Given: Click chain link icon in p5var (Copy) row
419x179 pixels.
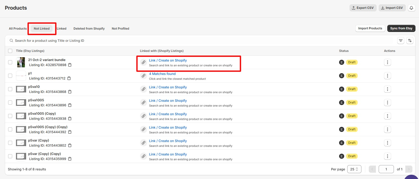Looking at the screenshot, I should 144,143.
